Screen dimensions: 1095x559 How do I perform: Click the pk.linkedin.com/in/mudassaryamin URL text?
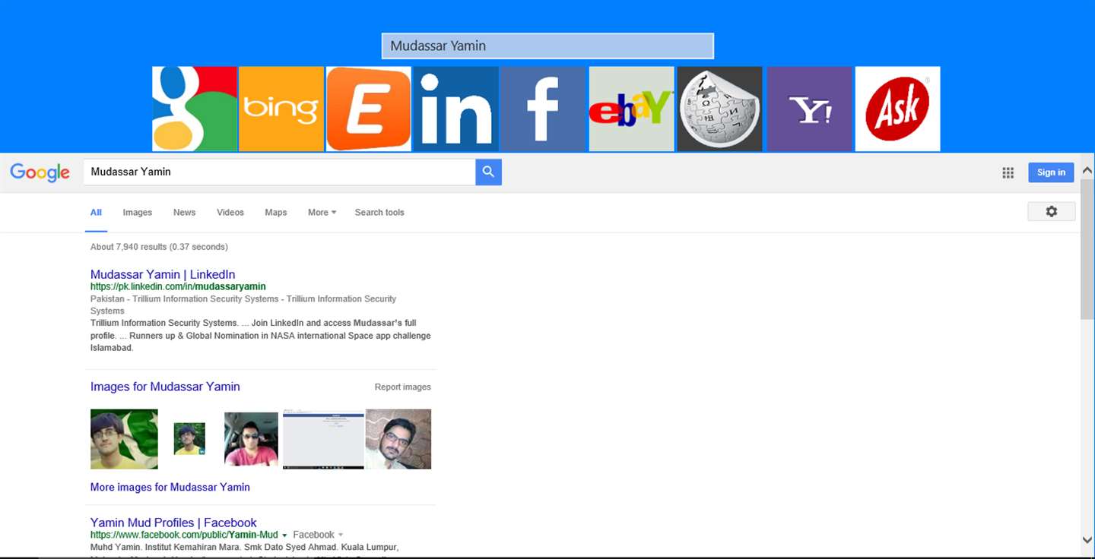(x=178, y=287)
